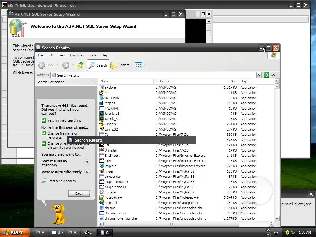The width and height of the screenshot is (316, 237).
Task: Select the chrome_proxy file name
Action: coord(115,213)
